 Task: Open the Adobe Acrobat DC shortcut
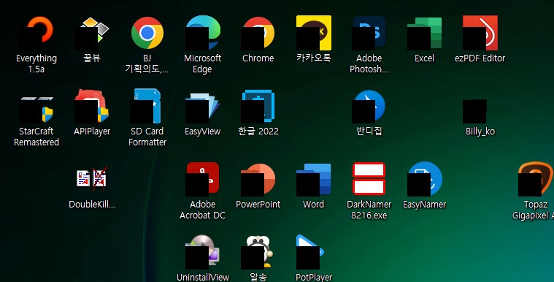click(x=203, y=180)
